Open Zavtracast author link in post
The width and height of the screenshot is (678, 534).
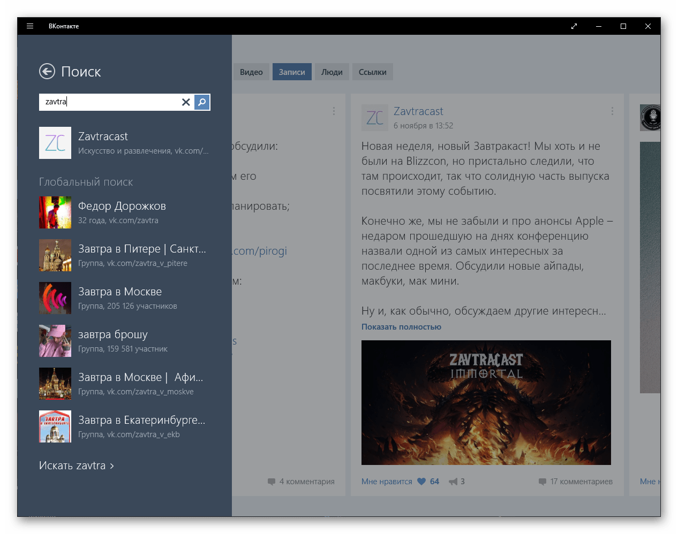pyautogui.click(x=418, y=111)
